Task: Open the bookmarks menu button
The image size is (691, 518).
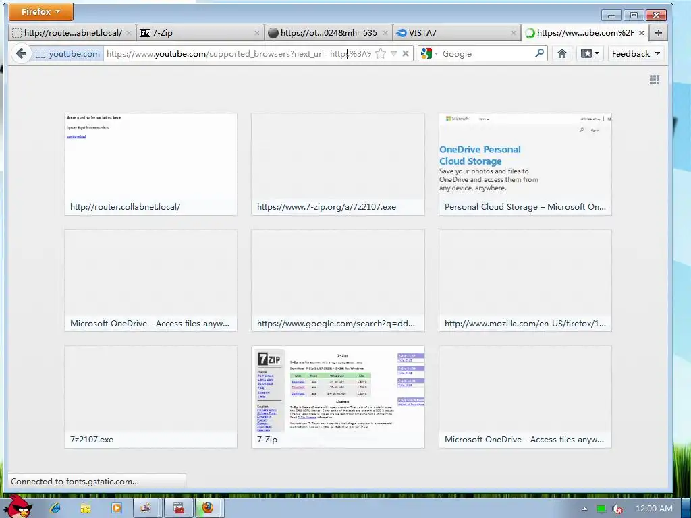Action: point(590,54)
